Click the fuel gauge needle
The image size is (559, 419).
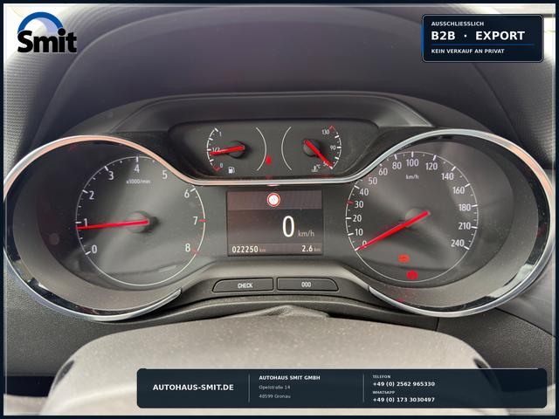(227, 151)
